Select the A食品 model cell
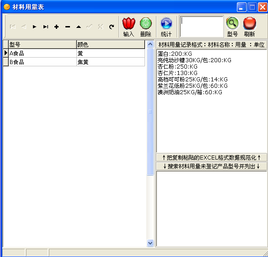The image size is (268, 257). (43, 54)
